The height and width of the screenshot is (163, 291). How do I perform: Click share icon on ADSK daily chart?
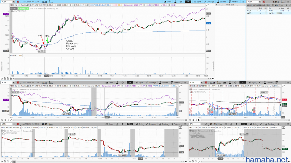(x=225, y=83)
